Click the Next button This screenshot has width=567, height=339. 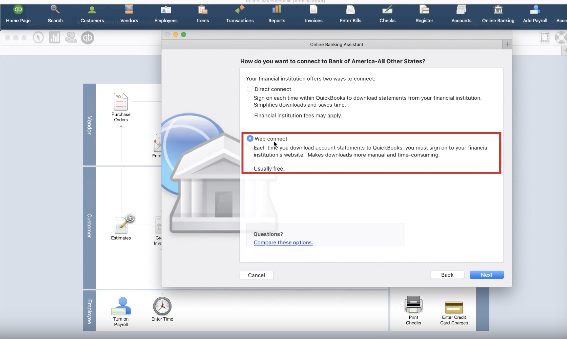[487, 275]
